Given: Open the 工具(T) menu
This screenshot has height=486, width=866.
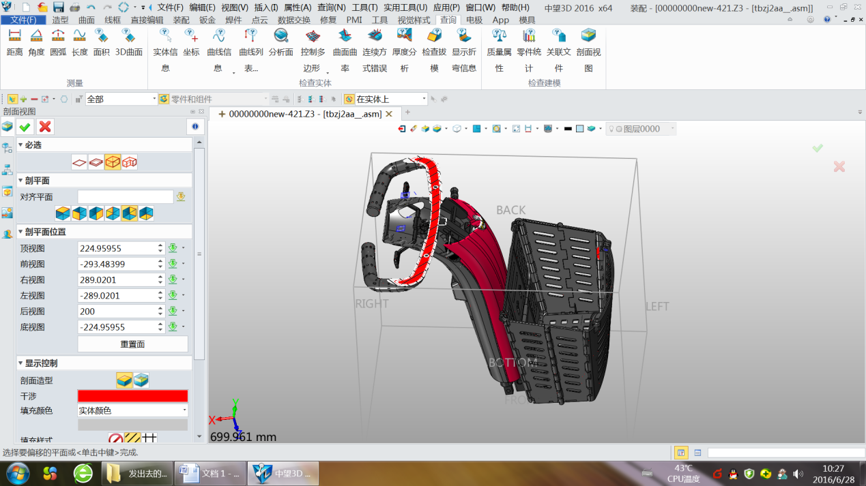Looking at the screenshot, I should point(364,7).
